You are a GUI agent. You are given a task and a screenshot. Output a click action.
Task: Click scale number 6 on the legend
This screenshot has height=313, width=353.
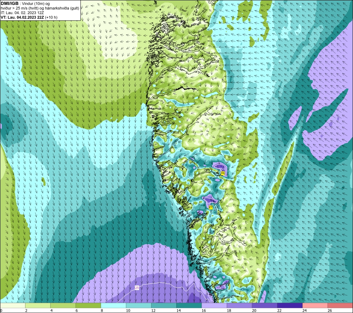77,311
